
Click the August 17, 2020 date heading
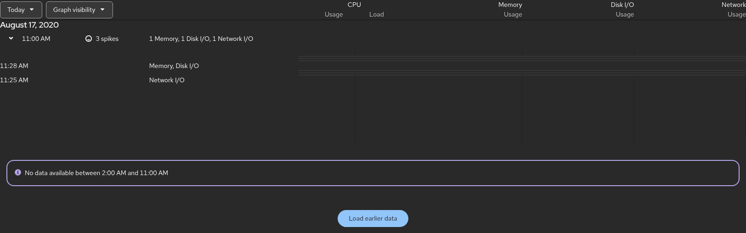tap(29, 25)
